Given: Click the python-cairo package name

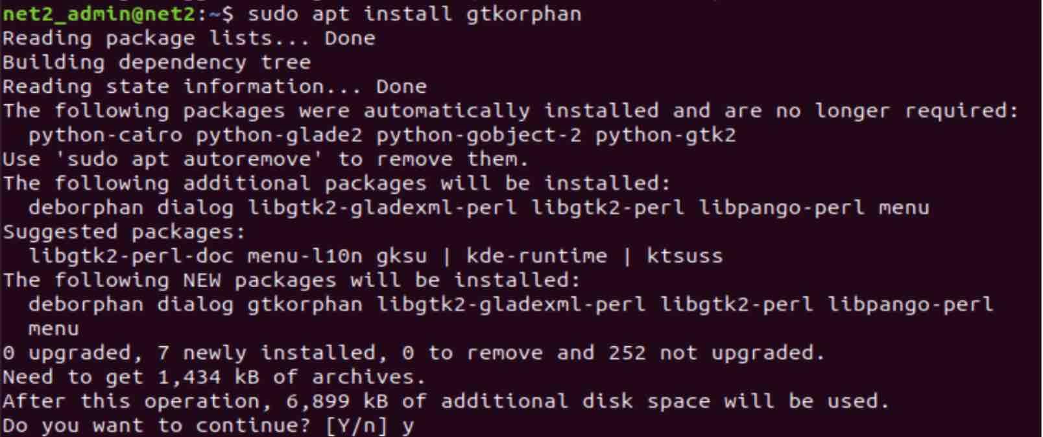Looking at the screenshot, I should [106, 136].
